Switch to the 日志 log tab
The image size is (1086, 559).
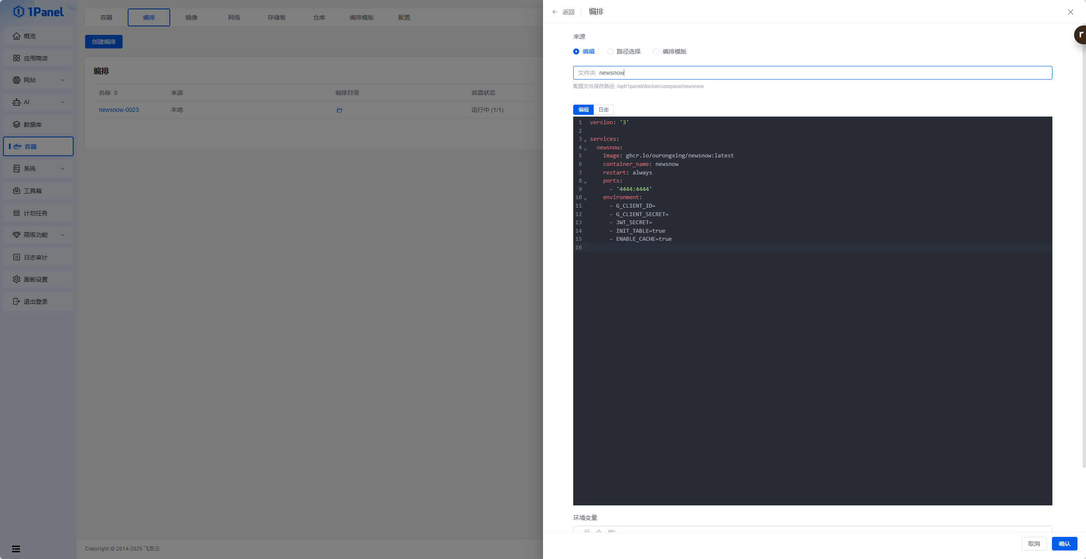tap(603, 110)
